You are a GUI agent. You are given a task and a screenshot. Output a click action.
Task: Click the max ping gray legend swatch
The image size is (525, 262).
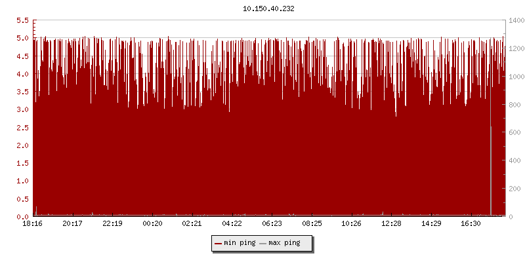[263, 243]
